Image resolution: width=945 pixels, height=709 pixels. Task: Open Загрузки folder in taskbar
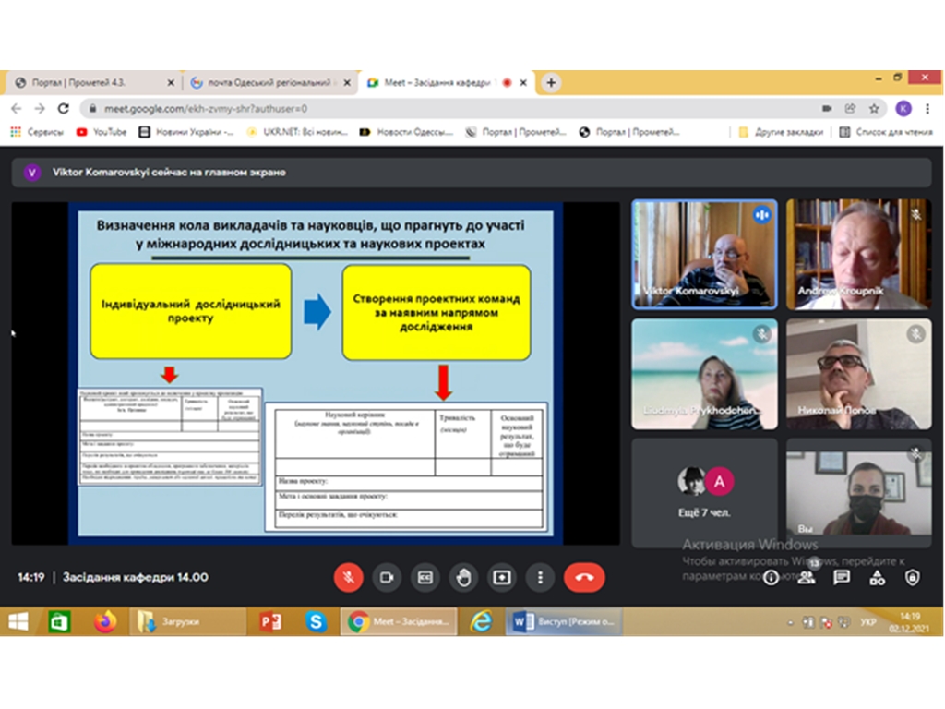click(x=187, y=621)
